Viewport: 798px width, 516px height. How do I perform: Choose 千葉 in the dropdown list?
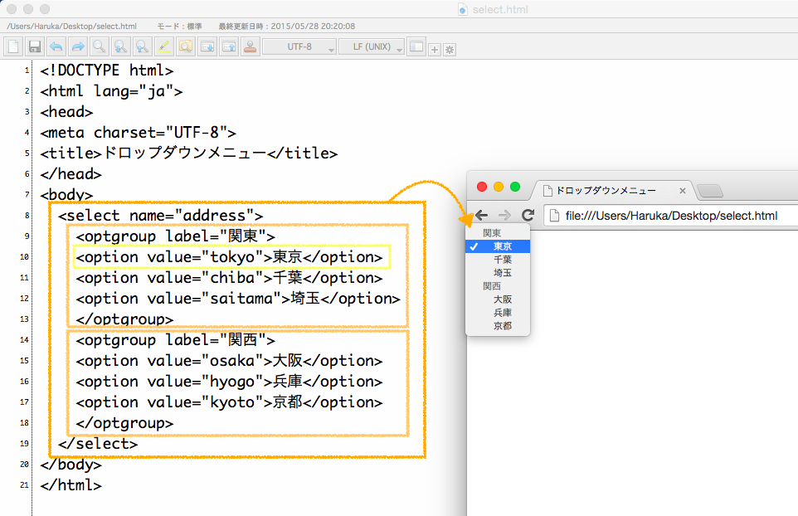[x=498, y=260]
